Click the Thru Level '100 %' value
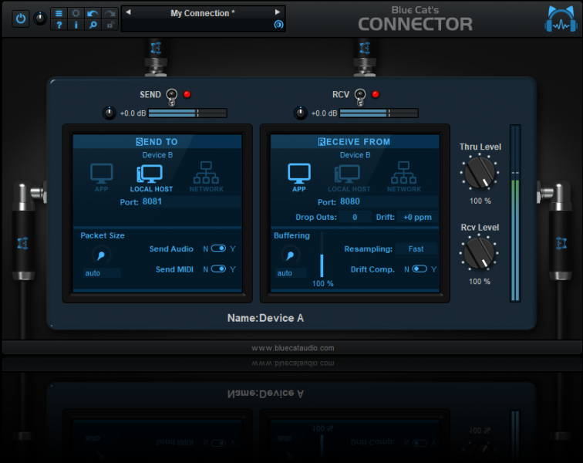This screenshot has height=463, width=583. click(x=480, y=201)
